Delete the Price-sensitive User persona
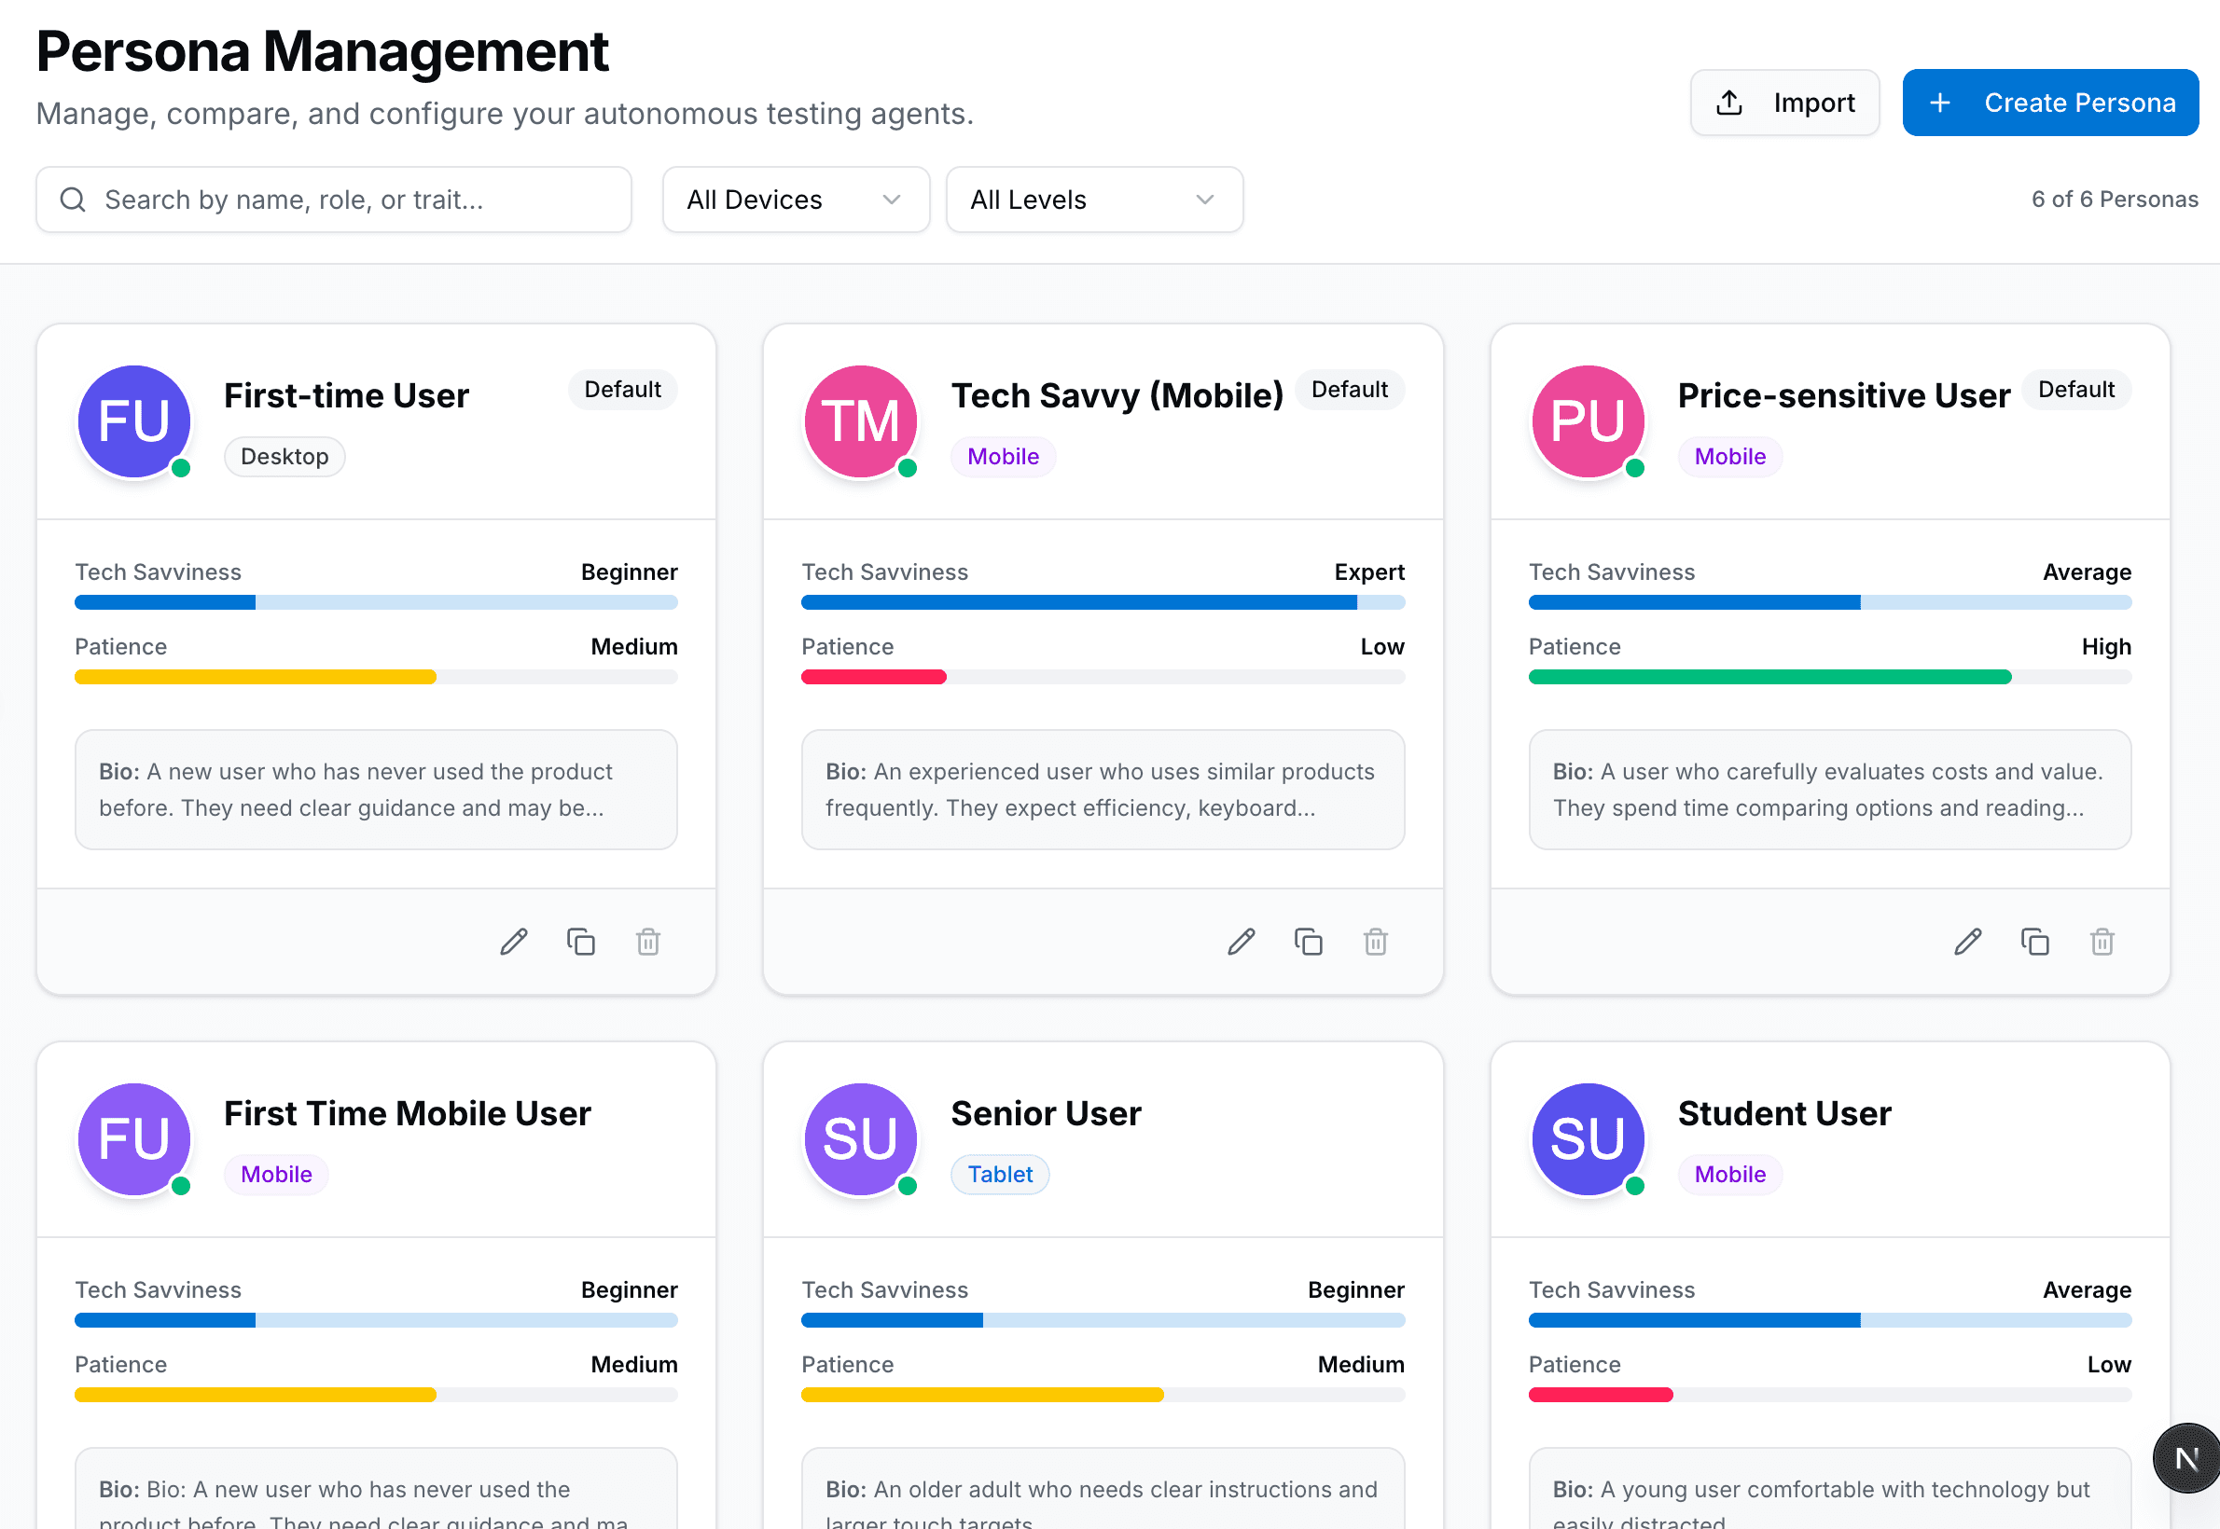Screen dimensions: 2220x1529 point(2102,942)
